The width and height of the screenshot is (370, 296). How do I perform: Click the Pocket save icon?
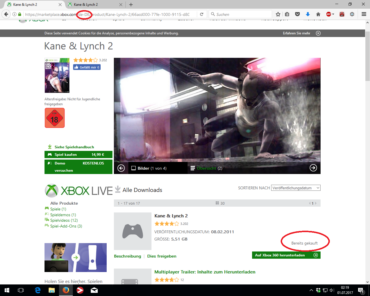coord(297,14)
